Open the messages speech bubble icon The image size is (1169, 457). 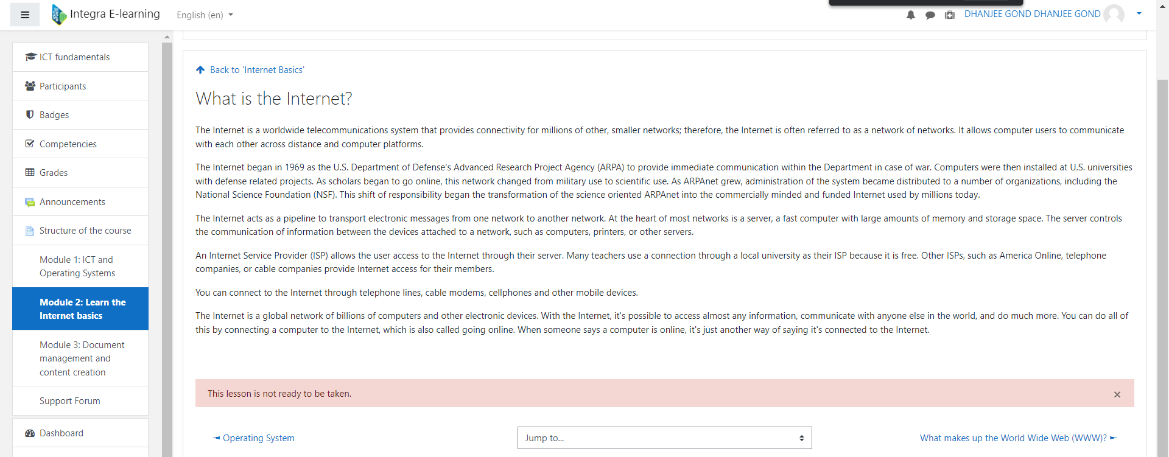[x=930, y=15]
